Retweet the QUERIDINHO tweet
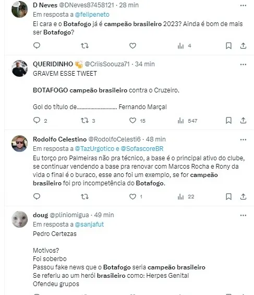254x295 pixels. (84, 121)
